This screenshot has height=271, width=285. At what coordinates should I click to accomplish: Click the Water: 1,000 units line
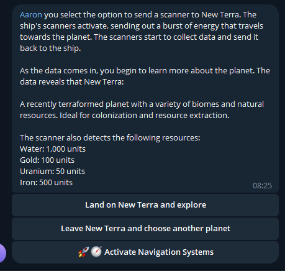(53, 149)
